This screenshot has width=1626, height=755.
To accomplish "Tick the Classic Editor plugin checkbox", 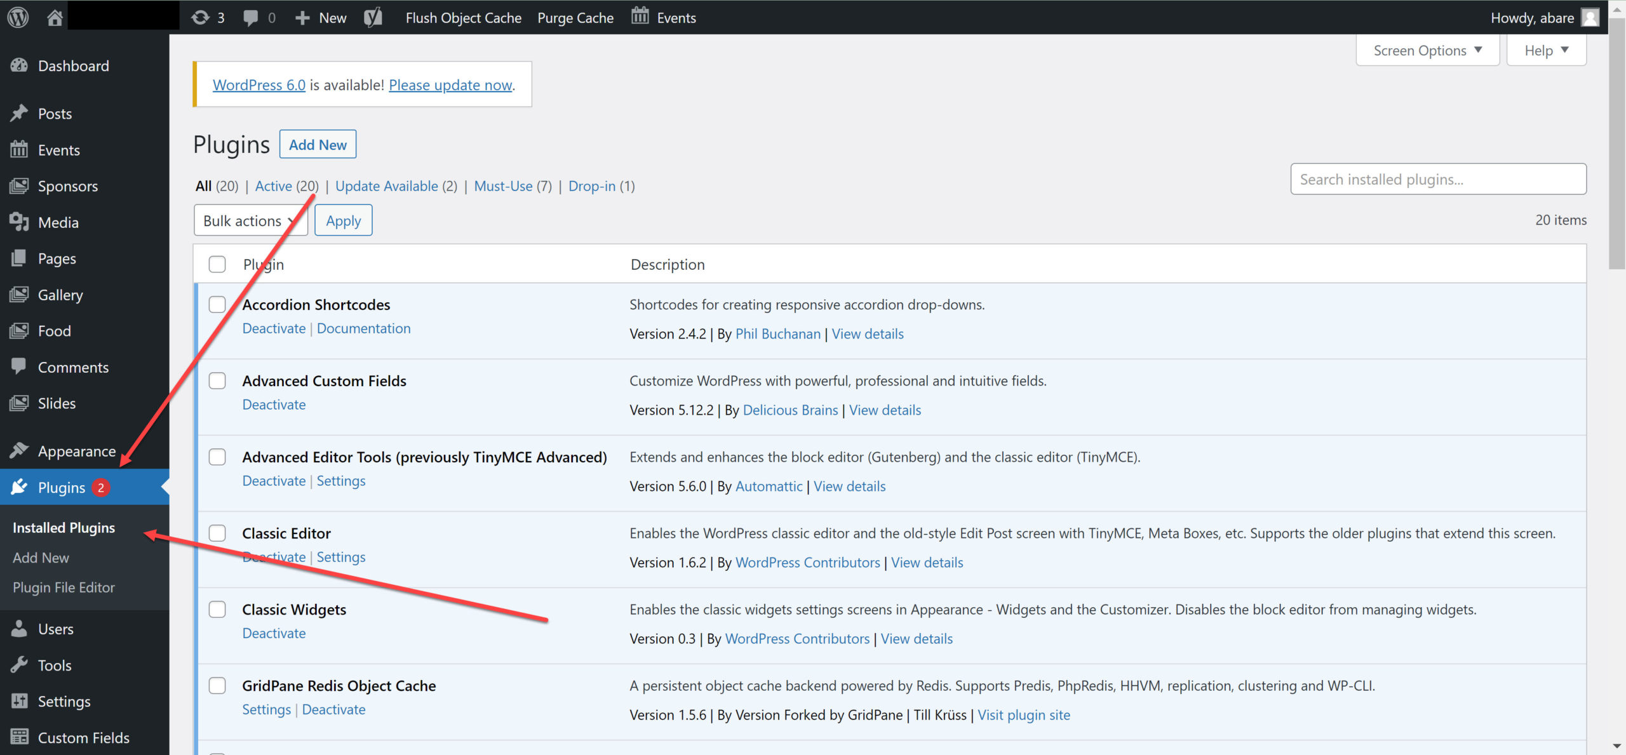I will coord(217,533).
